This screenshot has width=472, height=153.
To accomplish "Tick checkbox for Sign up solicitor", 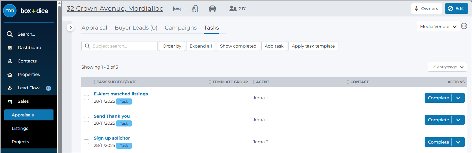I will tap(87, 142).
